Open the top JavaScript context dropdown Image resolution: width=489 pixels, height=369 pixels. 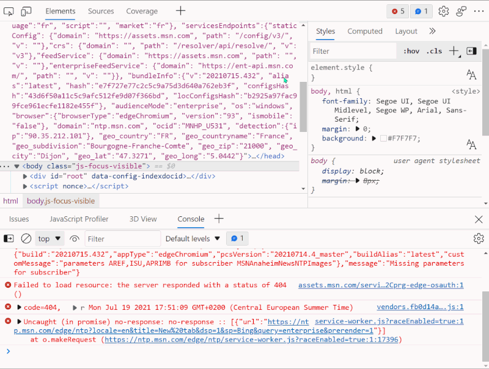(50, 238)
